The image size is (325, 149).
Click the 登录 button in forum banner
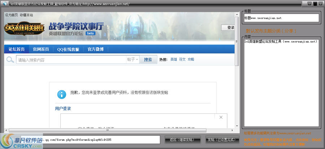[x=228, y=28]
